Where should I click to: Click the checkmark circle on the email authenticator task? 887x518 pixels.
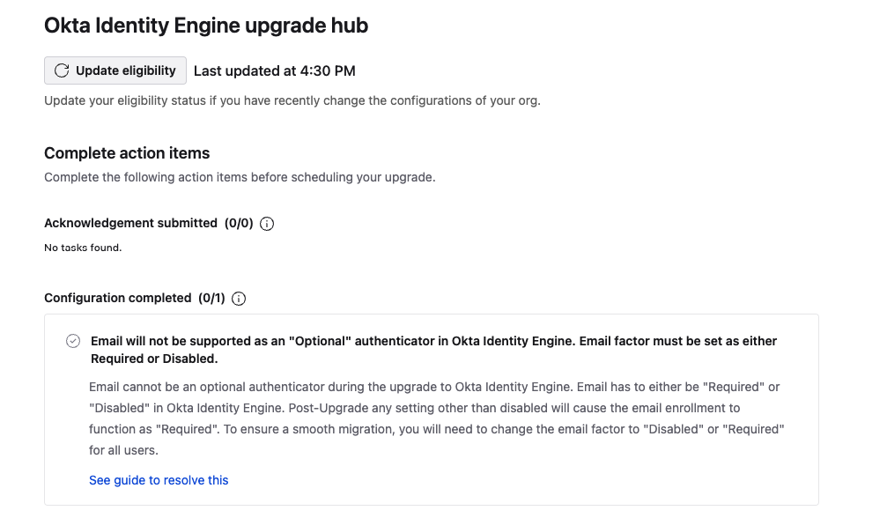point(73,341)
